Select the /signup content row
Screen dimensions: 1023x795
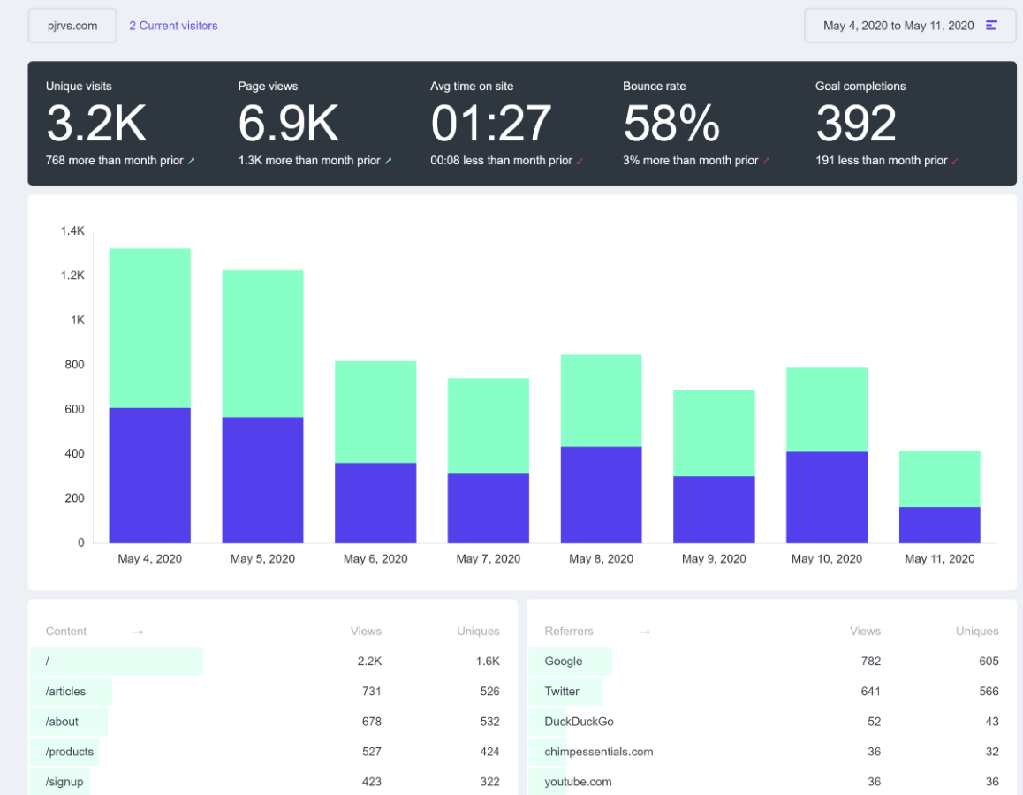coord(273,781)
